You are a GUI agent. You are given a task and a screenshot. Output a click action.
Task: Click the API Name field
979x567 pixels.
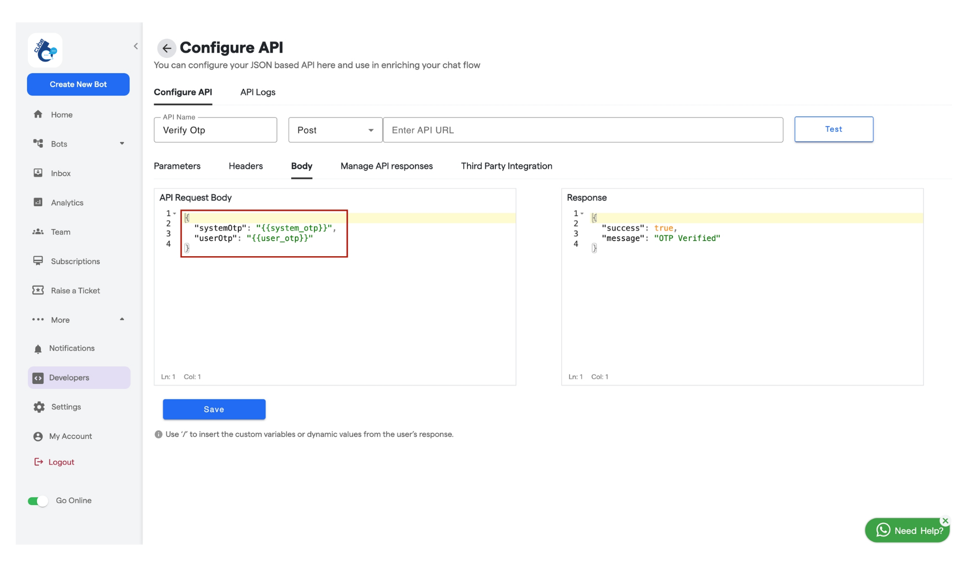(215, 130)
